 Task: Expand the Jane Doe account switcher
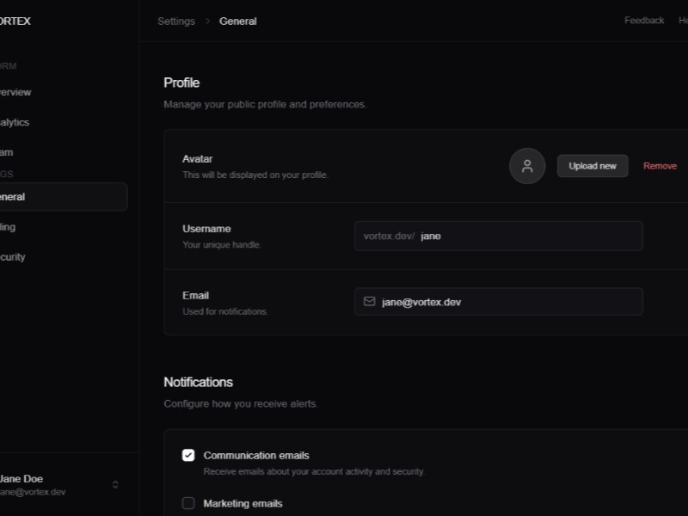coord(115,485)
